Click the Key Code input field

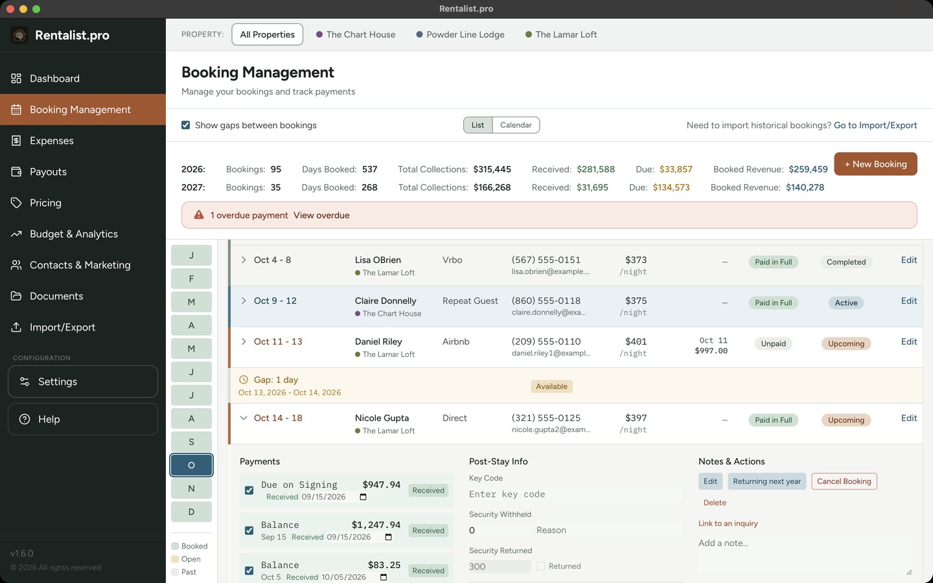coord(575,494)
